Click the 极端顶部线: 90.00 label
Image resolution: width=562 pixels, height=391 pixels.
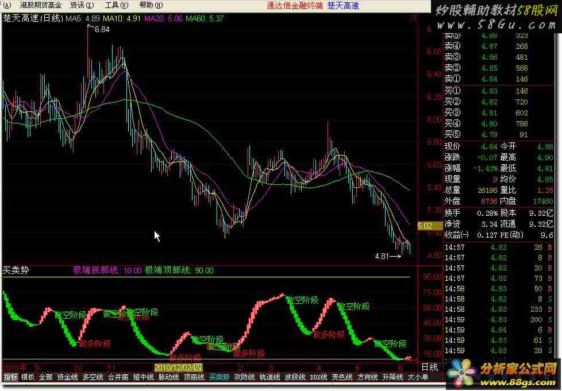pos(179,270)
